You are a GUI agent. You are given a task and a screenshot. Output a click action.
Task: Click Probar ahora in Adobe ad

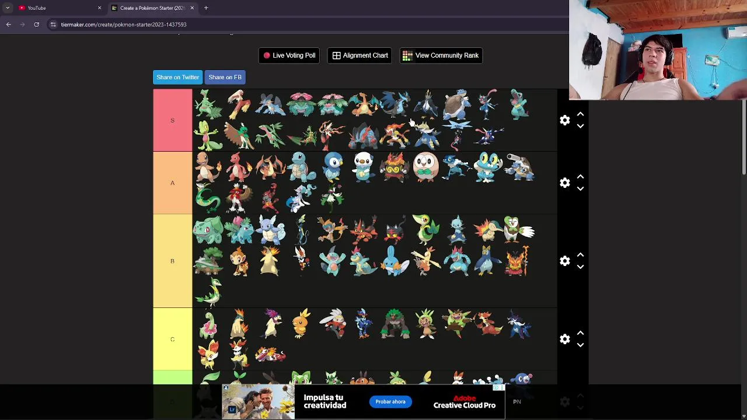point(390,401)
